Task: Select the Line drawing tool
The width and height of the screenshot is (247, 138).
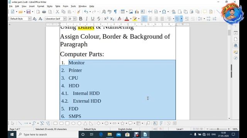Action: point(20,123)
